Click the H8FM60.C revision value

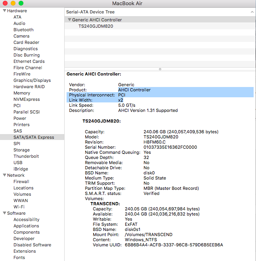point(155,142)
